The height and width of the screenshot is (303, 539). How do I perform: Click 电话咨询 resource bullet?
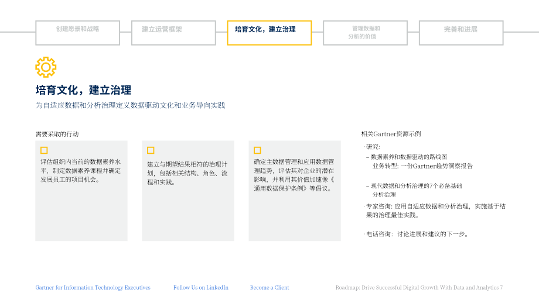[417, 234]
